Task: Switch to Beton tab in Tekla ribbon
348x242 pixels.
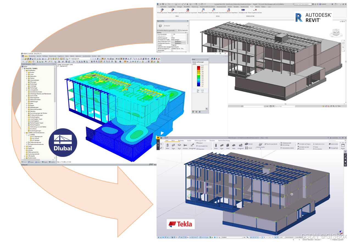Action: click(x=173, y=140)
